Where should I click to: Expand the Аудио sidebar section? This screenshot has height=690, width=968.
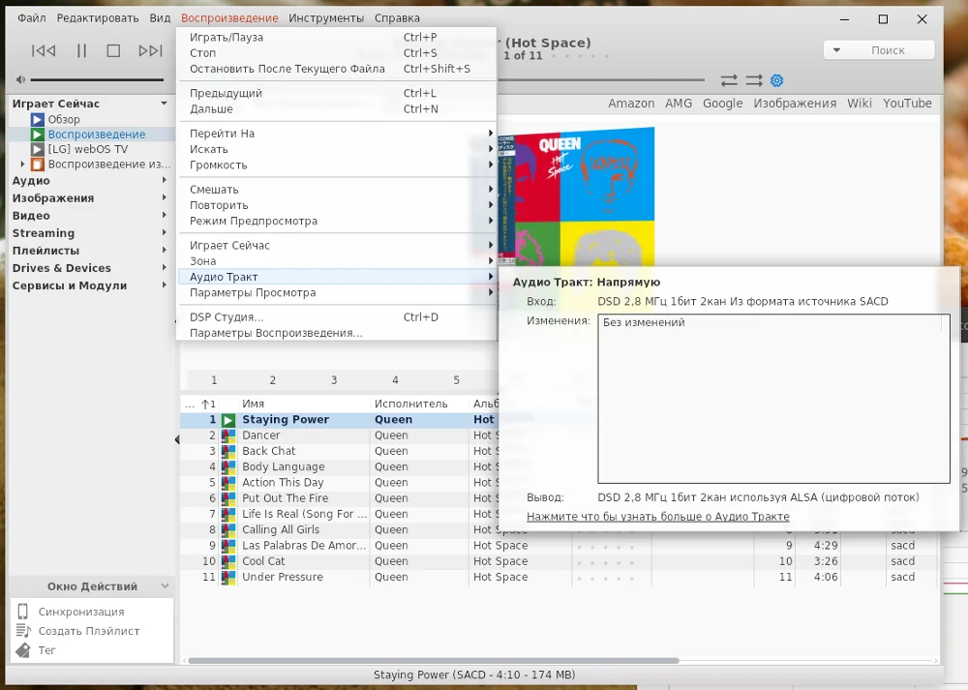click(x=165, y=180)
